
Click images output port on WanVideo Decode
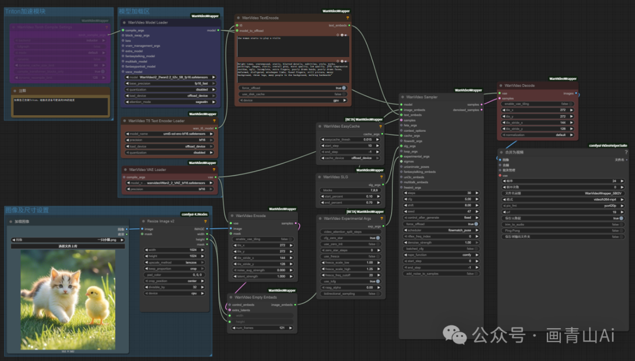pos(576,93)
